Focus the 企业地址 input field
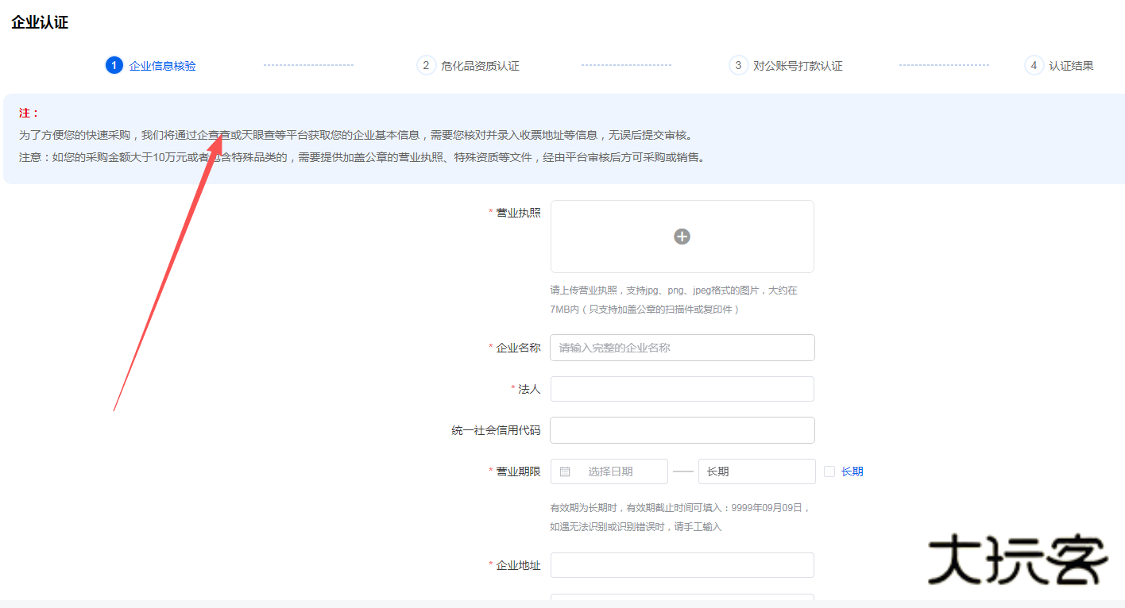1125x608 pixels. [x=682, y=565]
